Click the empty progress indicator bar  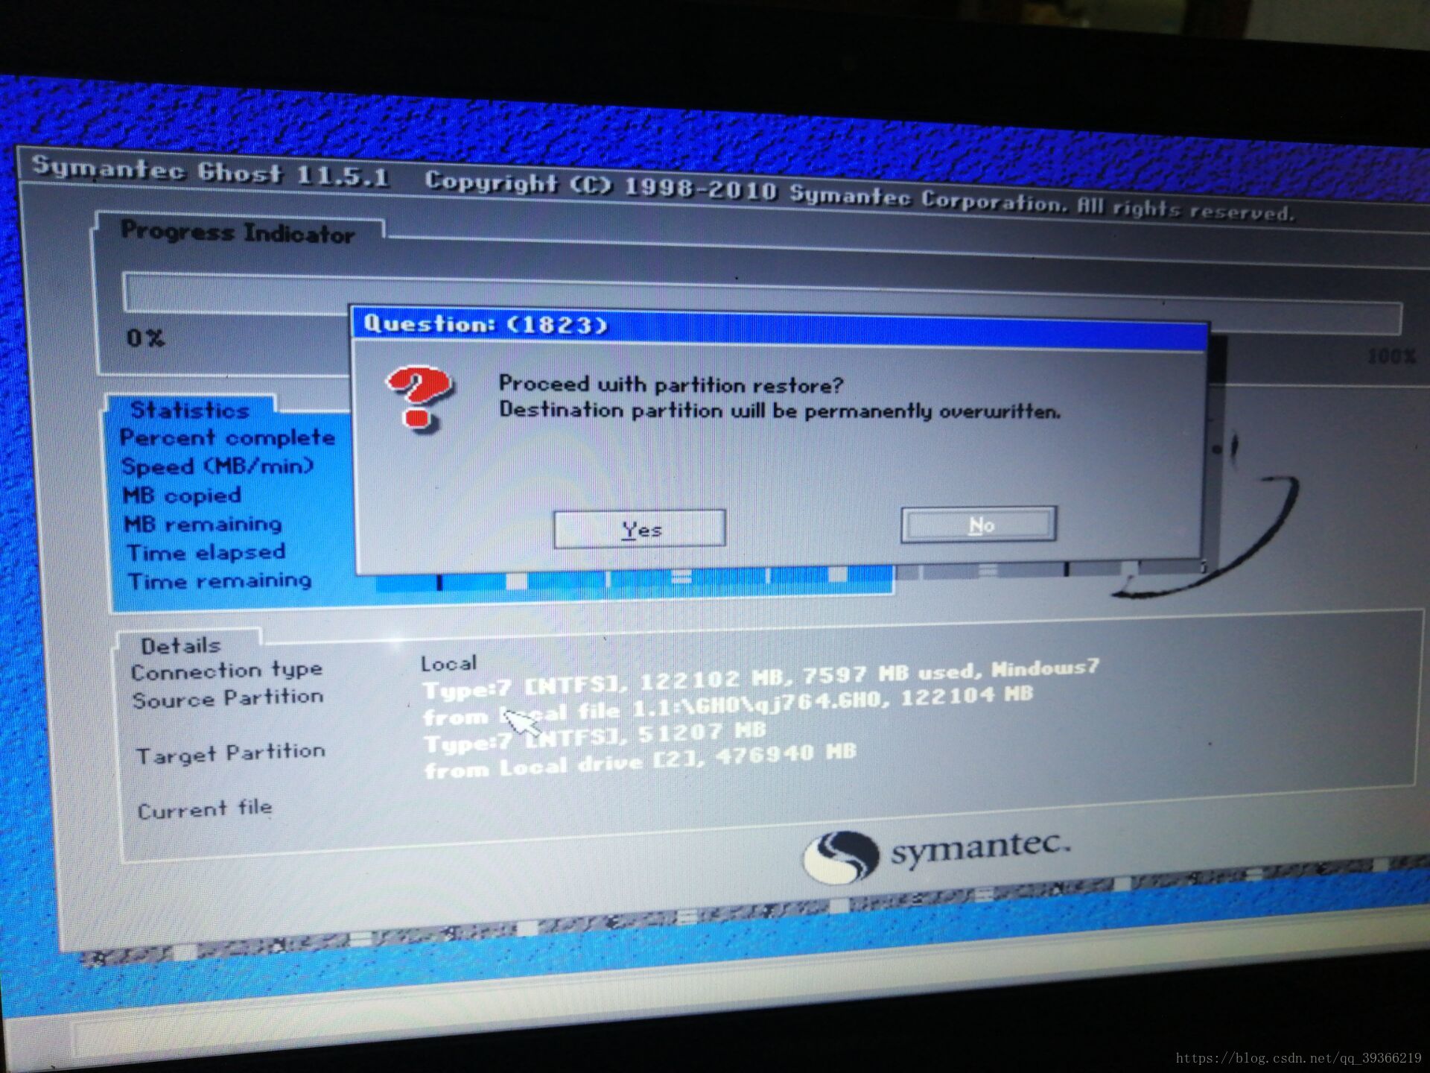(761, 303)
